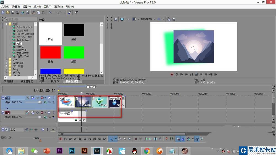
Task: Click the Project Video Properties icon in preview
Action: (116, 19)
